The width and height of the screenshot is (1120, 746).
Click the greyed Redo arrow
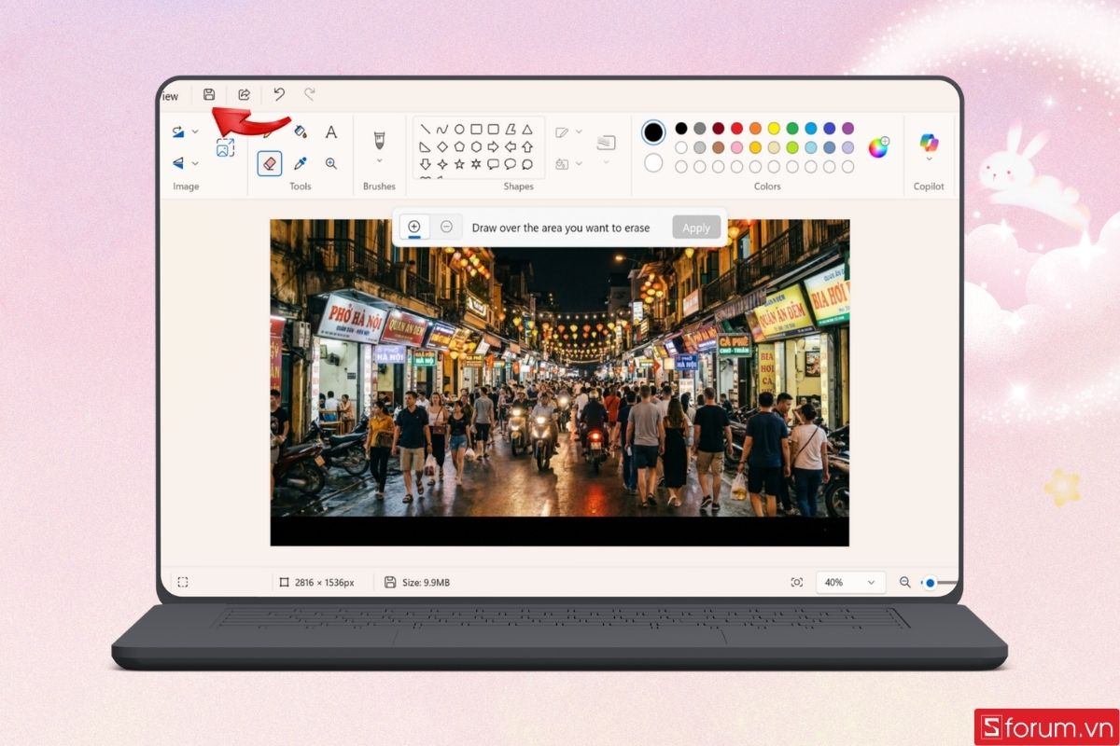tap(310, 94)
